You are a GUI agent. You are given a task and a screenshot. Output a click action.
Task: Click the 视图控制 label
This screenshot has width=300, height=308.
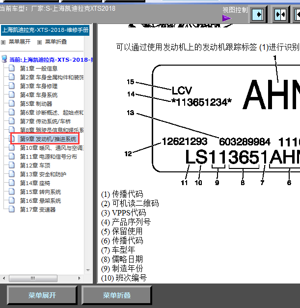235,10
